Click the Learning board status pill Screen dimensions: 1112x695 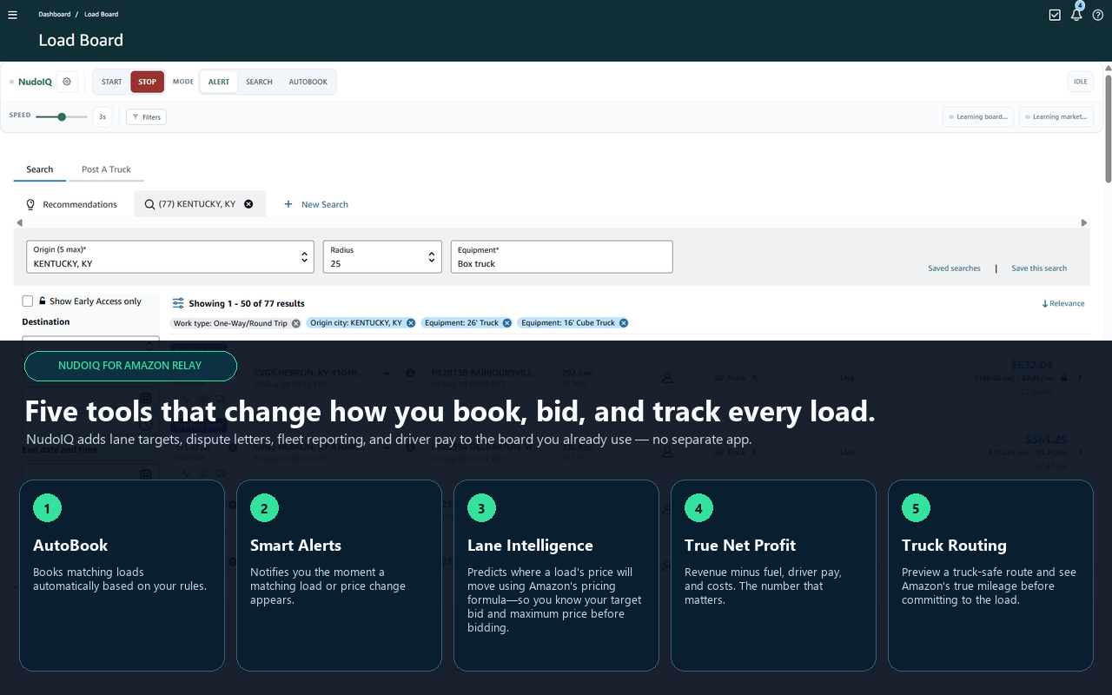(x=979, y=116)
